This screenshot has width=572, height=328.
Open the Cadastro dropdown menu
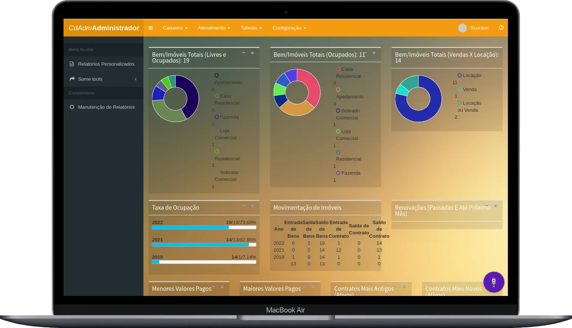tap(175, 28)
